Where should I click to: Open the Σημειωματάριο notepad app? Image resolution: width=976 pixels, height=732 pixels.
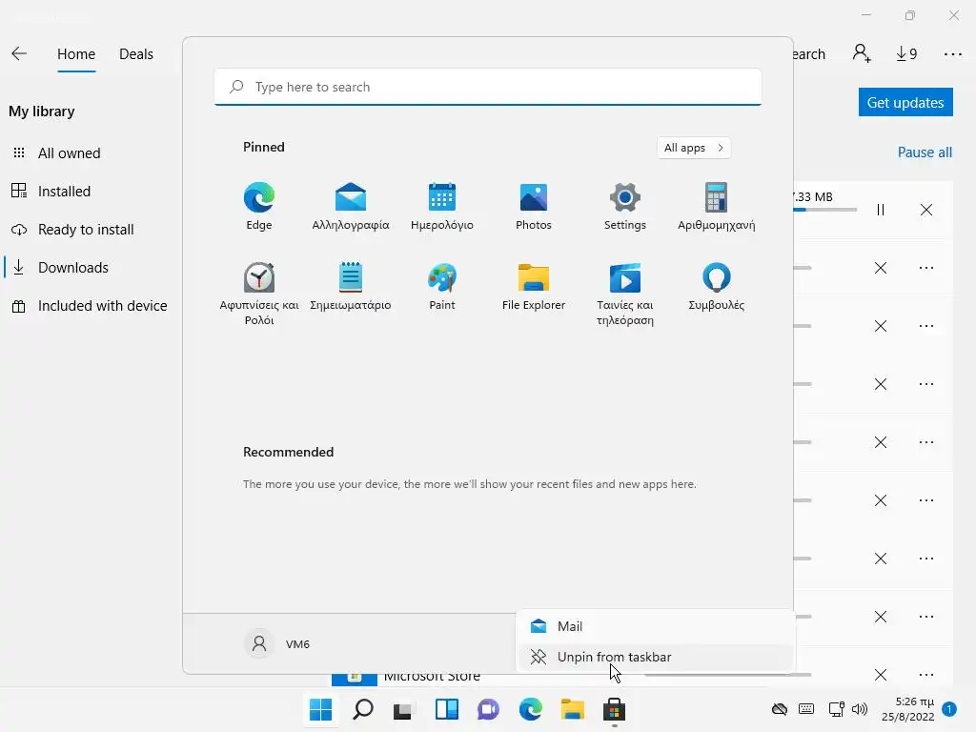[351, 286]
